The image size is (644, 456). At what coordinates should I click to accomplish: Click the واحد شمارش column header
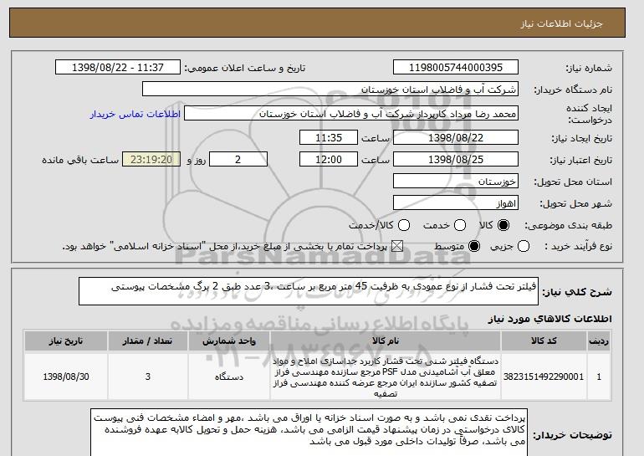point(229,341)
